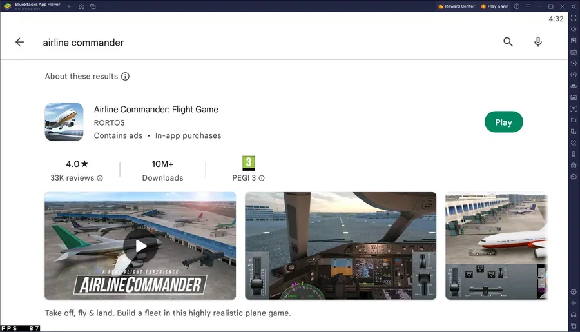Click the Play button for Airline Commander
The width and height of the screenshot is (580, 332).
pyautogui.click(x=503, y=122)
